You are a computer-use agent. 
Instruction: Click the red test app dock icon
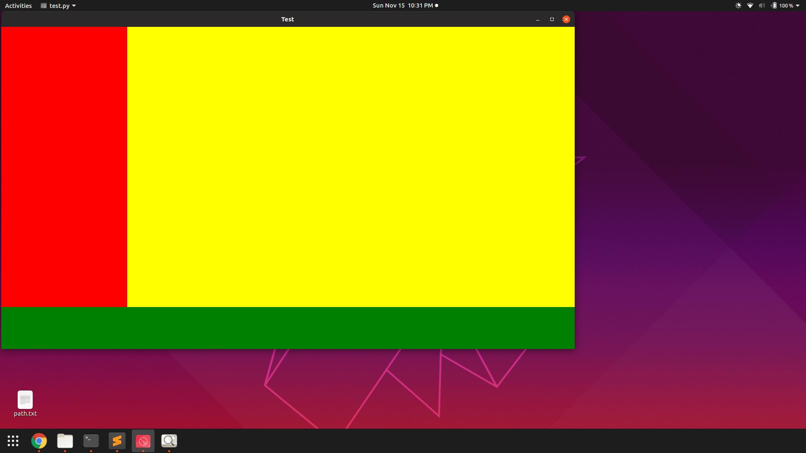point(143,441)
